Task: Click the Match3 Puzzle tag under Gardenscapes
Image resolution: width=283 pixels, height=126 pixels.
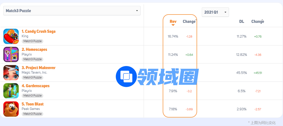Action: (32, 96)
